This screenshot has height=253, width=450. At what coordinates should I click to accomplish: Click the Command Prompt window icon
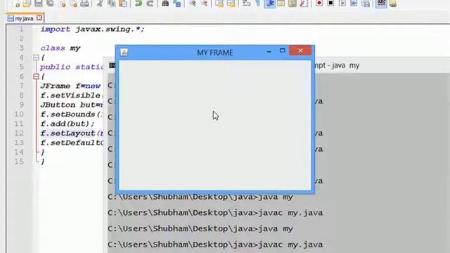[x=112, y=65]
